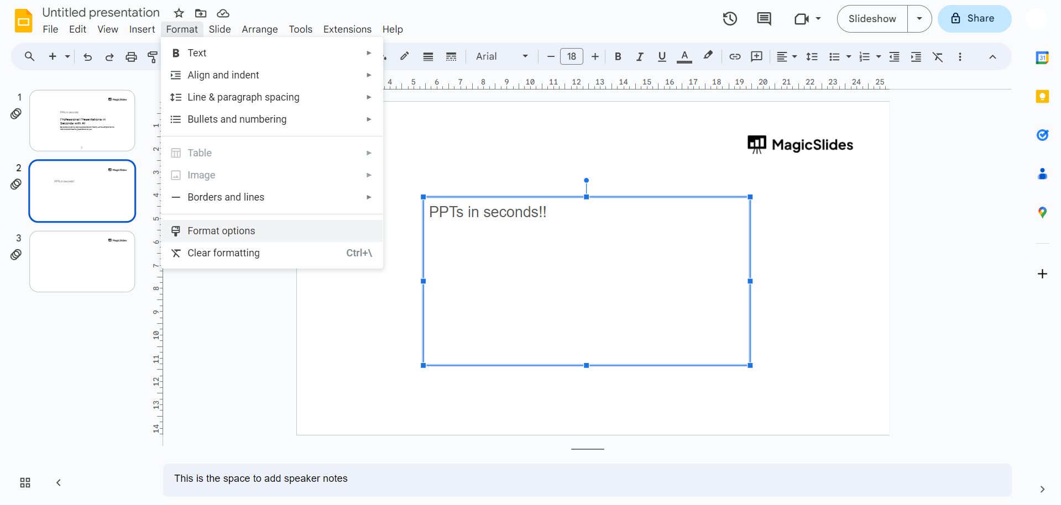
Task: Open Google Maps sidebar icon
Action: [1042, 212]
